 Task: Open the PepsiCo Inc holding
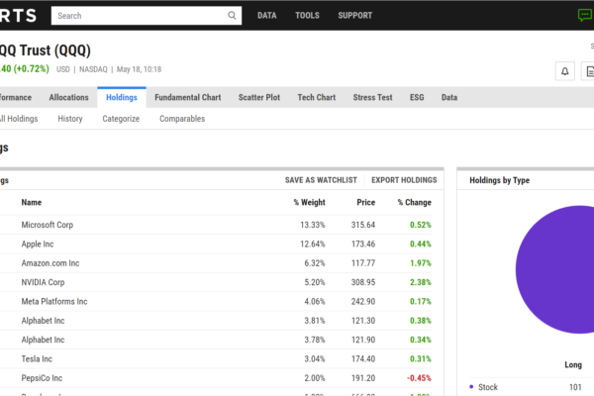[x=42, y=378]
